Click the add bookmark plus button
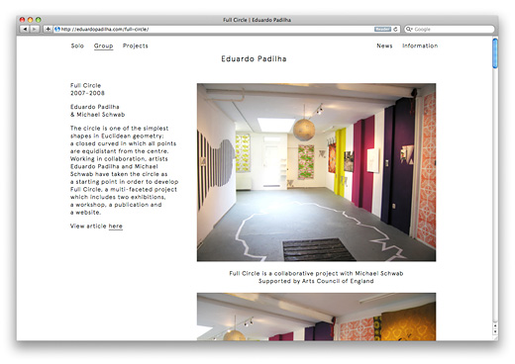Viewport: 515px width, 364px height. 48,29
